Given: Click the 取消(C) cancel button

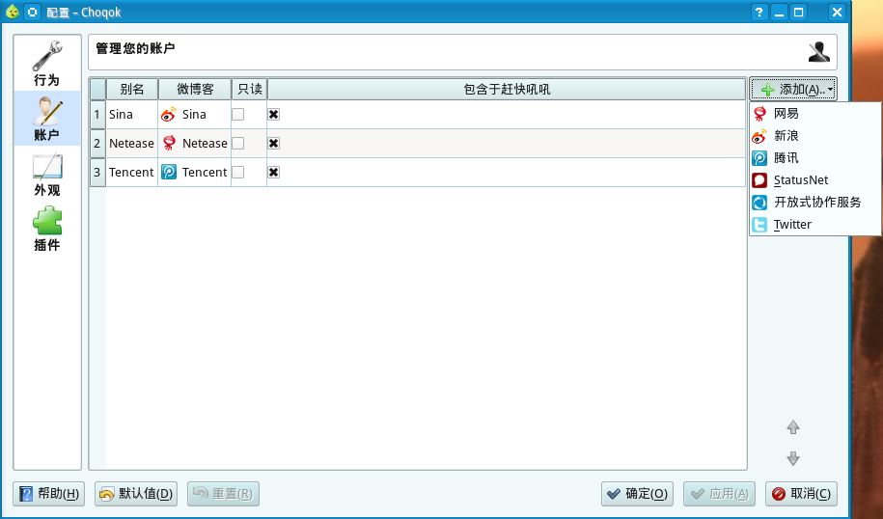Looking at the screenshot, I should pyautogui.click(x=801, y=494).
